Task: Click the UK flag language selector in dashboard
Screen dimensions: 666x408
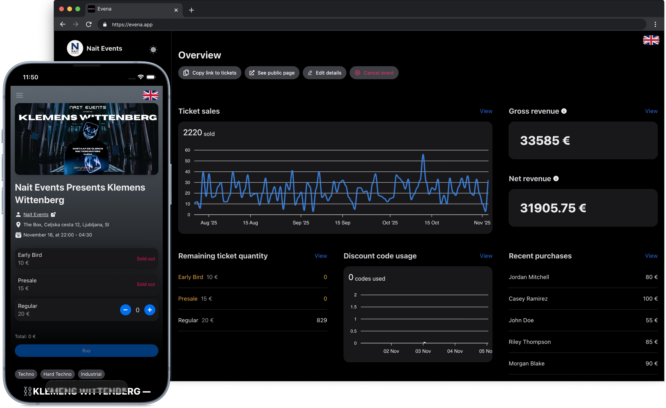Action: point(651,40)
